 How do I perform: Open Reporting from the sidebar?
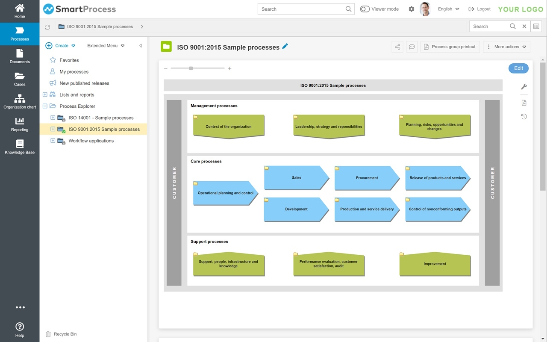tap(20, 124)
